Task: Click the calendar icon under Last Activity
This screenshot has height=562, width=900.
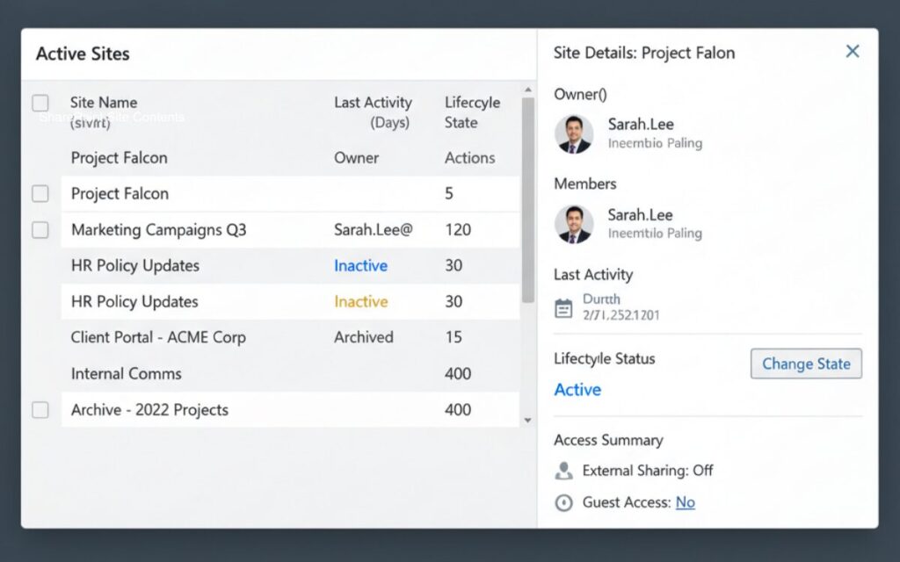Action: (x=563, y=308)
